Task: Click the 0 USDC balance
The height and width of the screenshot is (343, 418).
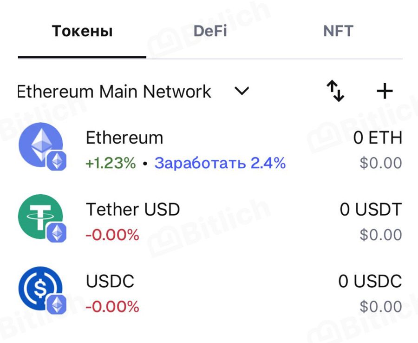Action: pyautogui.click(x=370, y=281)
